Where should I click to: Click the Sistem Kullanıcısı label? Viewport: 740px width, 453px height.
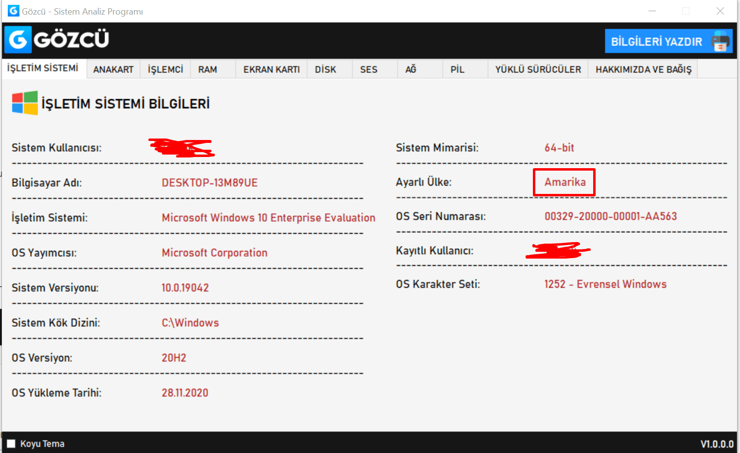[x=56, y=148]
